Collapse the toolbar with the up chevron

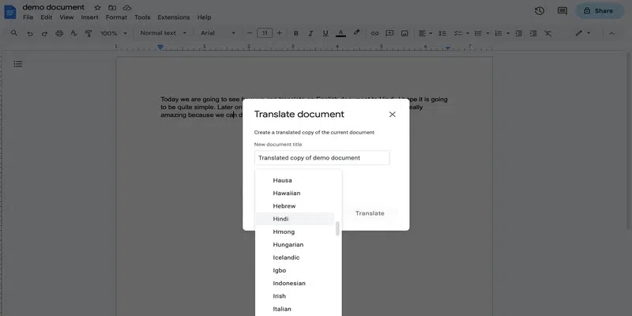(611, 33)
